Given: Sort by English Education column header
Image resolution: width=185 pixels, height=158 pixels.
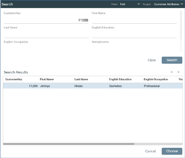Looking at the screenshot, I should pos(120,79).
